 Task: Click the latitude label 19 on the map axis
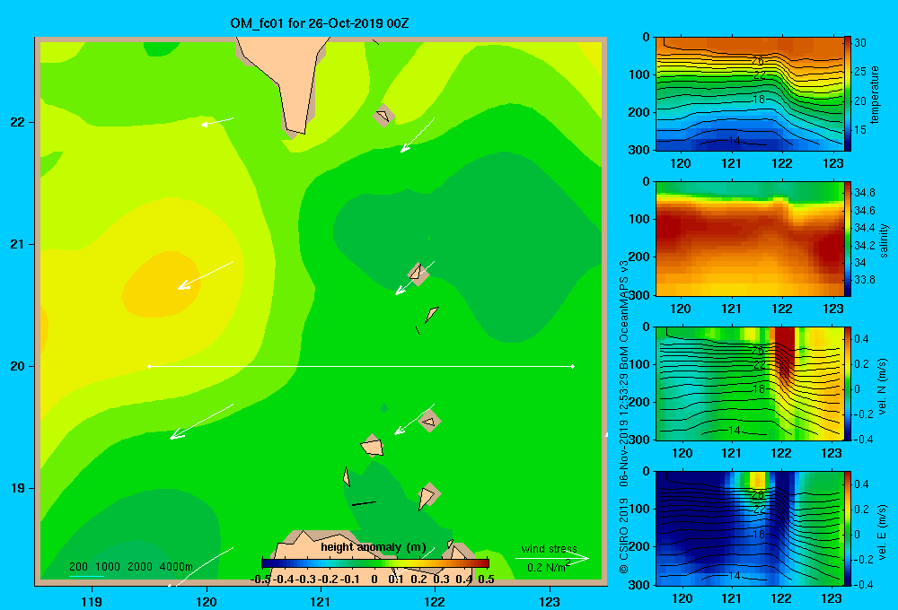pos(18,488)
